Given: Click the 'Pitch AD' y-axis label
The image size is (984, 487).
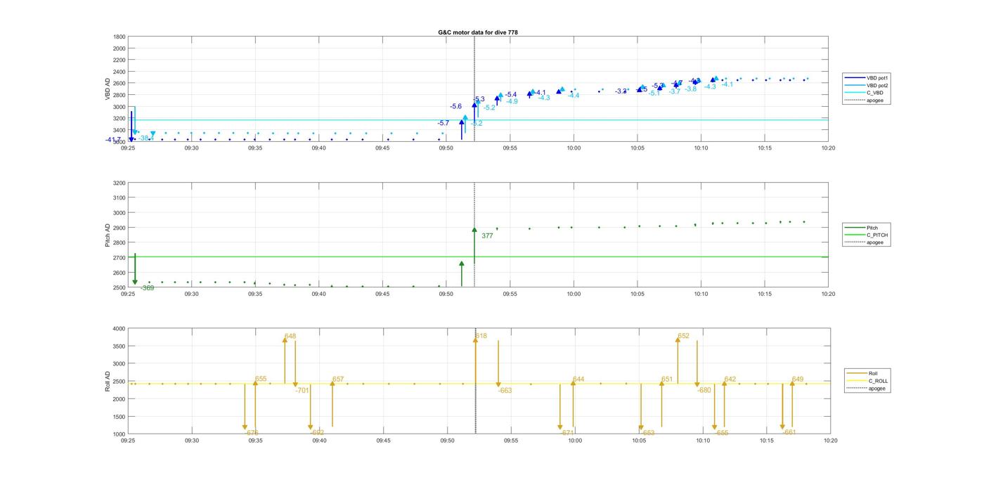Looking at the screenshot, I should (108, 235).
